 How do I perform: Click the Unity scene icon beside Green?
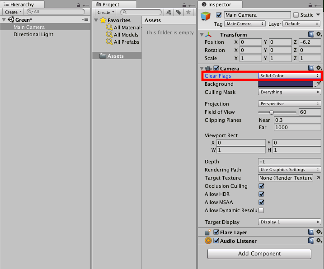pos(11,19)
